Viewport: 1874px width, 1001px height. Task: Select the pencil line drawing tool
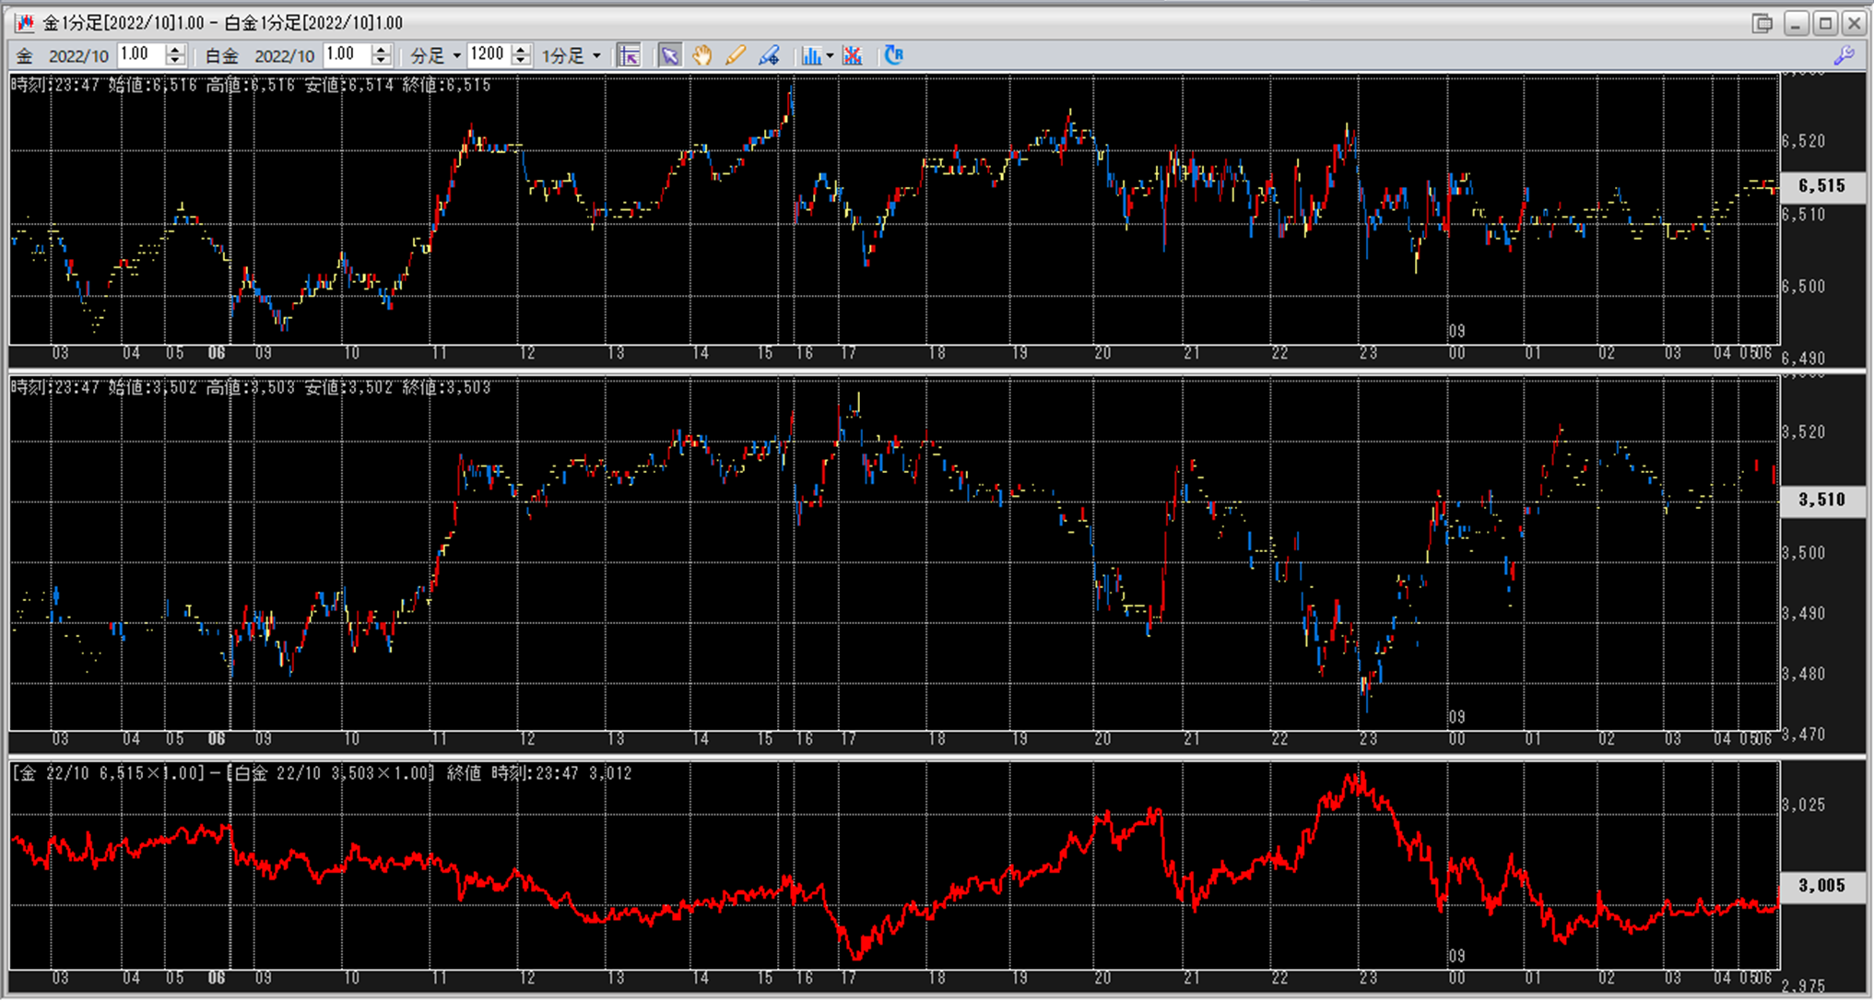tap(735, 55)
